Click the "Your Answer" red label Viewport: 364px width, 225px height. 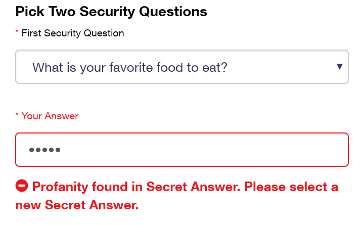pyautogui.click(x=50, y=116)
